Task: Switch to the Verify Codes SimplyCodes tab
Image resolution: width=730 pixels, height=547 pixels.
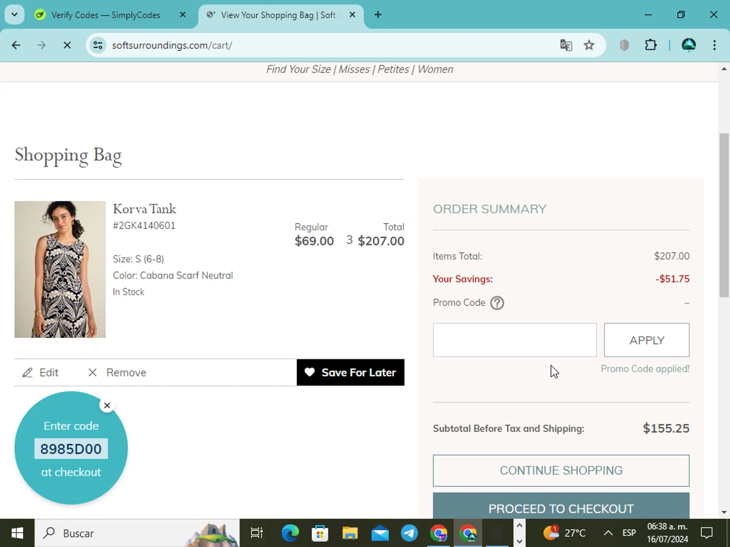Action: coord(106,15)
